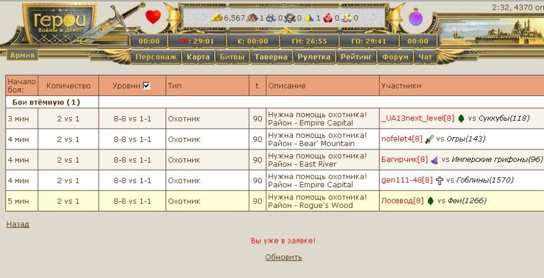This screenshot has height=278, width=544.
Task: Open the Персонаж menu
Action: 156,57
